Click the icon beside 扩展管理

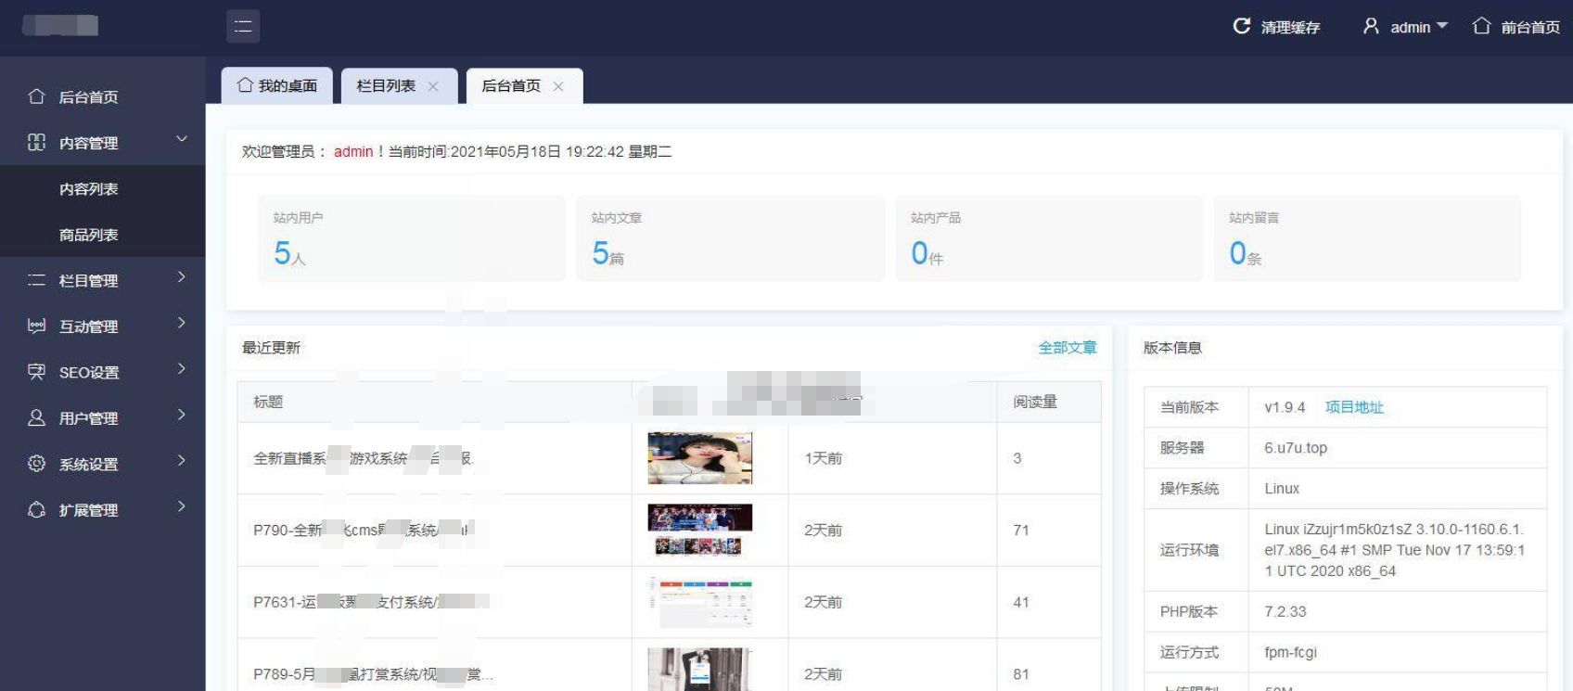pyautogui.click(x=36, y=509)
